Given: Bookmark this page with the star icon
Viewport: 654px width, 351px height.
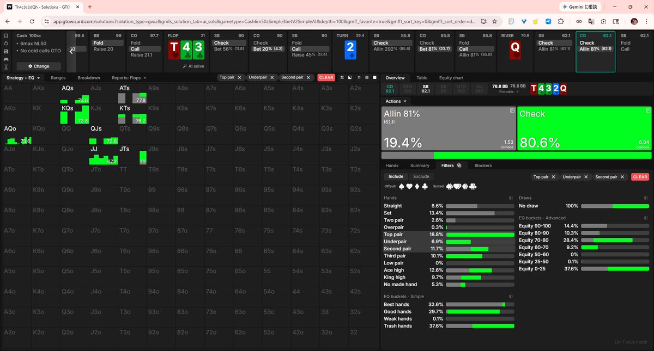Looking at the screenshot, I should [x=494, y=21].
